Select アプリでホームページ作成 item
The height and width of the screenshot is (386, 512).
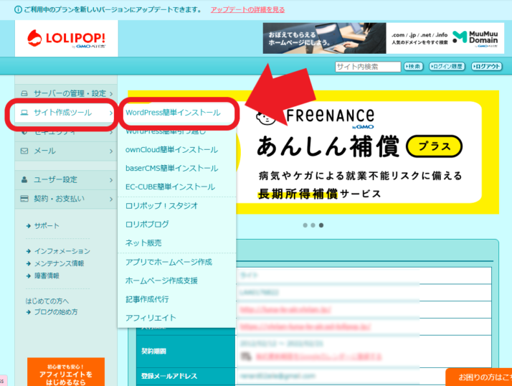coord(169,262)
